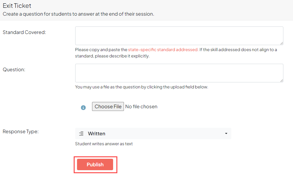The height and width of the screenshot is (175, 293).
Task: Click the Response Type label
Action: click(x=21, y=131)
